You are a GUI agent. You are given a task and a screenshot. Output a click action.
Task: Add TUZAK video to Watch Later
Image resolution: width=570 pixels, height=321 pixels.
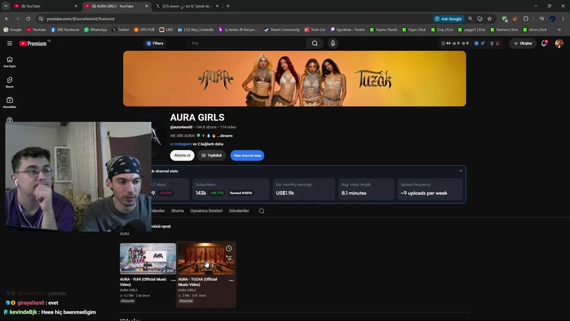click(x=229, y=248)
